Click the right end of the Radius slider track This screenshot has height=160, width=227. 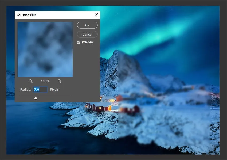point(70,96)
